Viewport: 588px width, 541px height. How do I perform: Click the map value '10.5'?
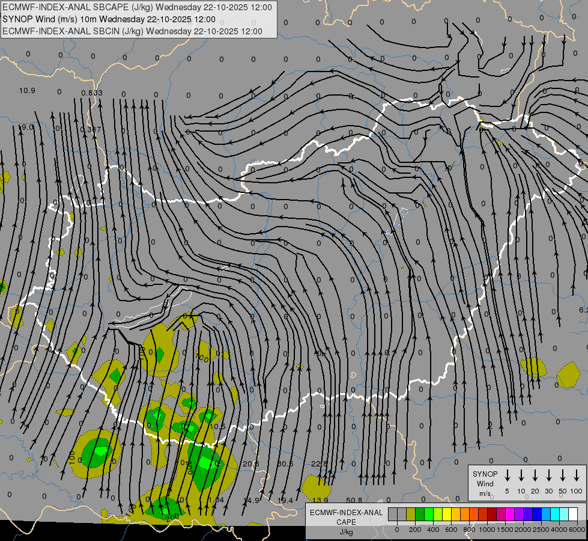point(217,427)
